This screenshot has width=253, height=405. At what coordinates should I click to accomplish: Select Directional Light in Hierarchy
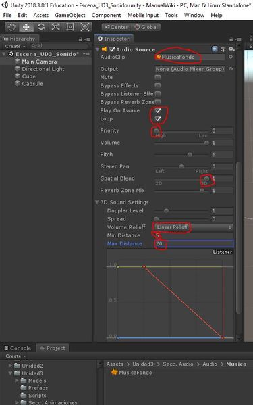coord(43,69)
